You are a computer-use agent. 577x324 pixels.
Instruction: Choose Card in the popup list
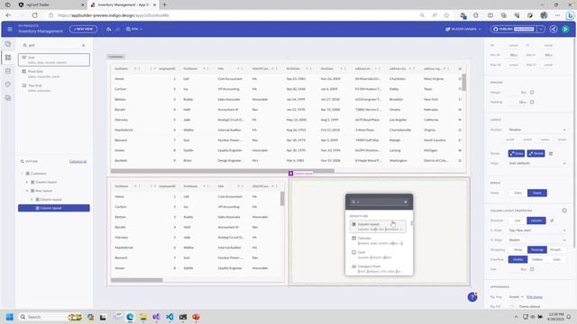coord(378,255)
